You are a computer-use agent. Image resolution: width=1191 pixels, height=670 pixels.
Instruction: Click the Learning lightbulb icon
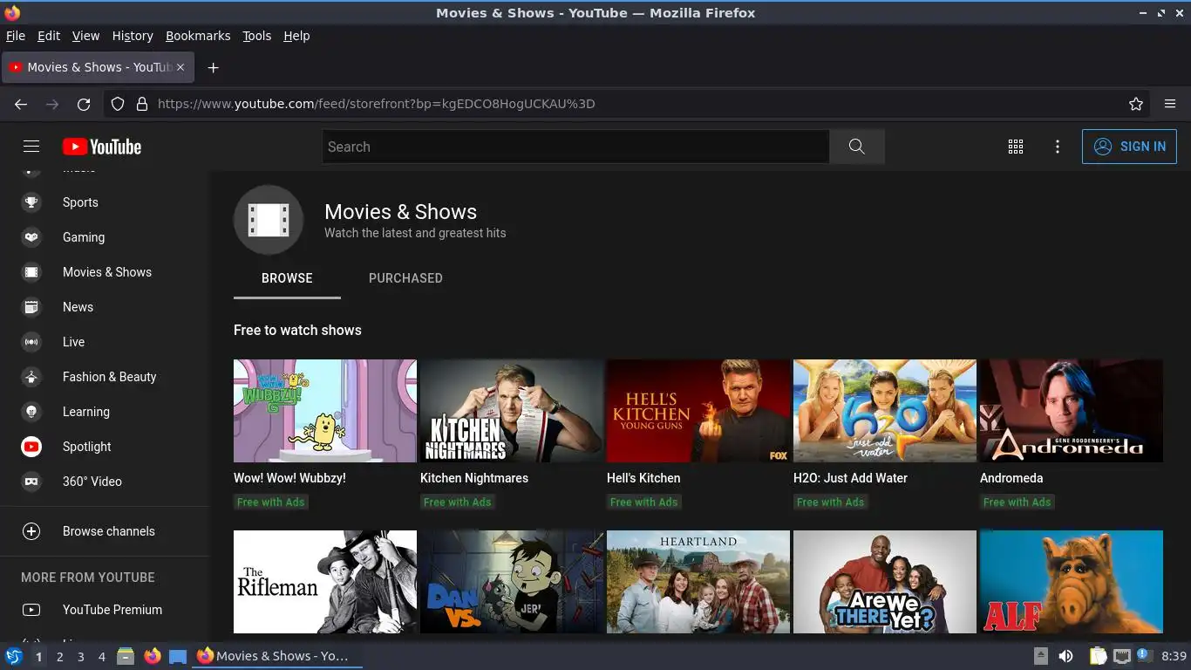click(x=31, y=412)
